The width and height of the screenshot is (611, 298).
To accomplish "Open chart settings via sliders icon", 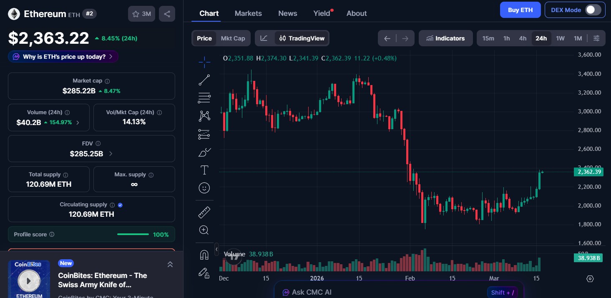I will 596,38.
